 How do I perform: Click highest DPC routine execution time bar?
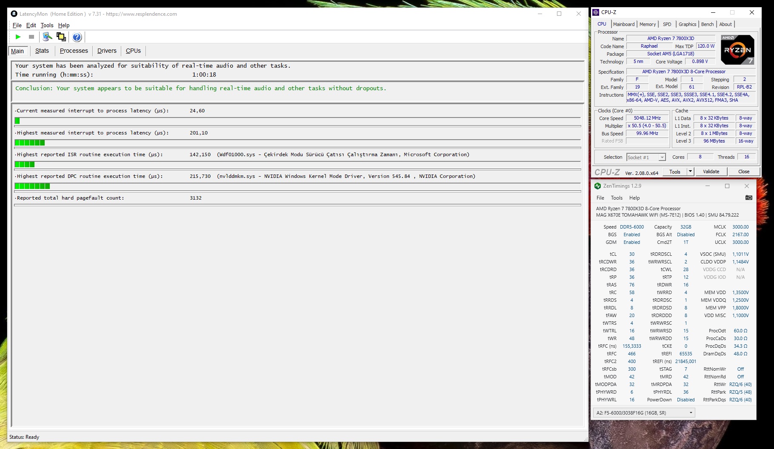(x=297, y=186)
